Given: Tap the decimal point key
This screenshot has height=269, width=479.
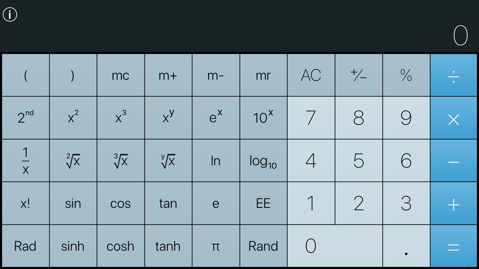Looking at the screenshot, I should pyautogui.click(x=406, y=246).
